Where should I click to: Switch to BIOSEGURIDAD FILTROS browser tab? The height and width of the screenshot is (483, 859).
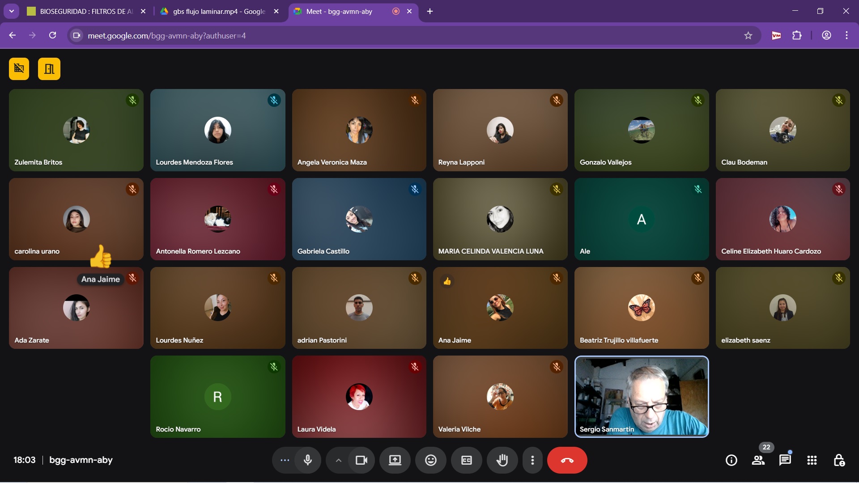click(x=85, y=12)
